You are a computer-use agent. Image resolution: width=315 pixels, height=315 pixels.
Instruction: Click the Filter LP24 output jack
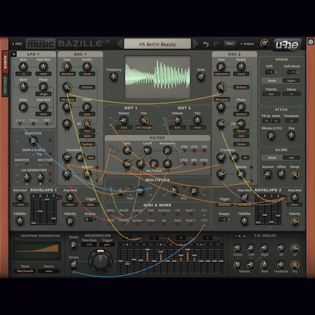184,151
